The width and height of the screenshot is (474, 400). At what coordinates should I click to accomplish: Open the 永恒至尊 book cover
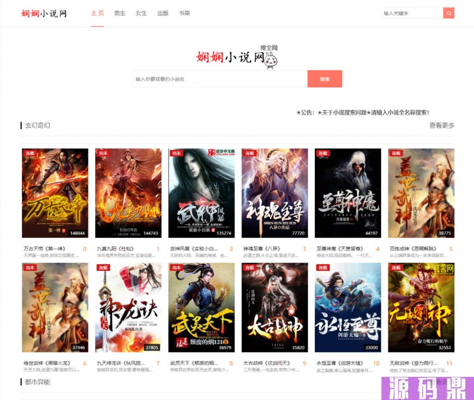pos(348,308)
